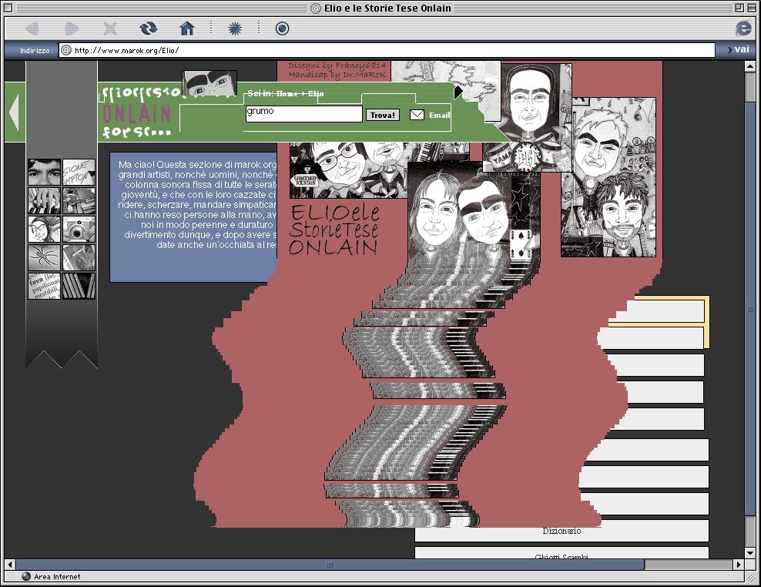Click the @ icon inside the address bar
Image resolution: width=761 pixels, height=587 pixels.
click(x=66, y=50)
